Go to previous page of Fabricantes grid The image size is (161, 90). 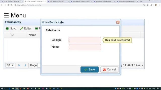coord(25,65)
